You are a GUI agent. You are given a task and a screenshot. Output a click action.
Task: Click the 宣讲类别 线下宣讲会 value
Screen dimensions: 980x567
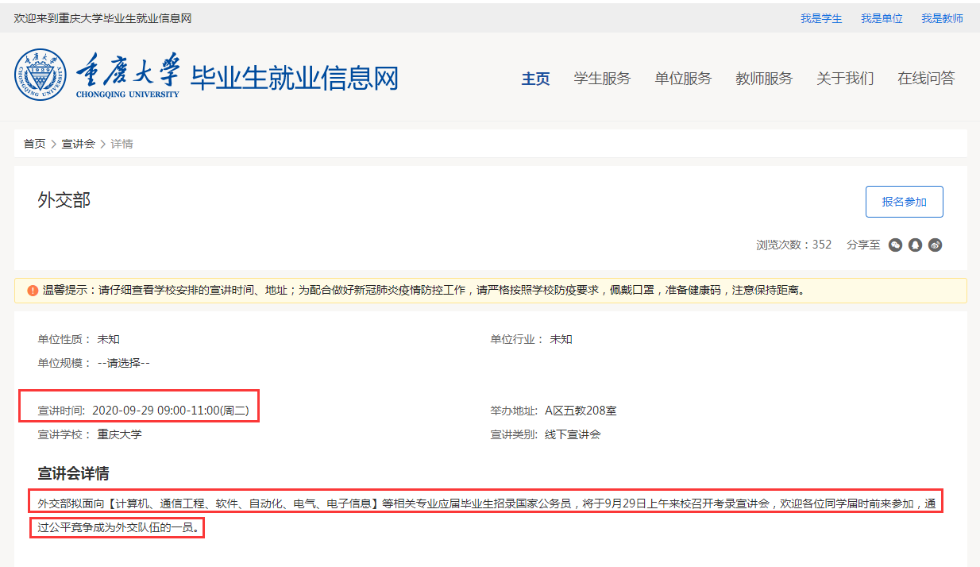coord(573,434)
